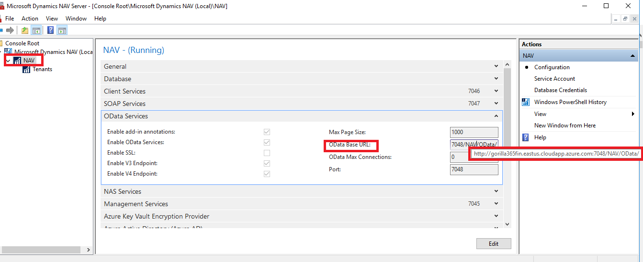Click the Max Page Size label

[347, 132]
